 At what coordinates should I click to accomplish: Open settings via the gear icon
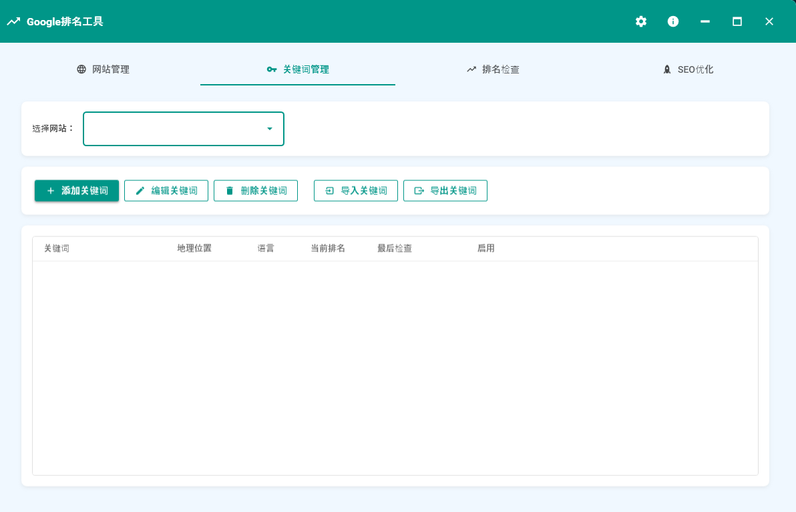[x=641, y=21]
